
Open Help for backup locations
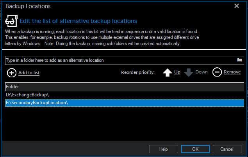[x=164, y=149]
